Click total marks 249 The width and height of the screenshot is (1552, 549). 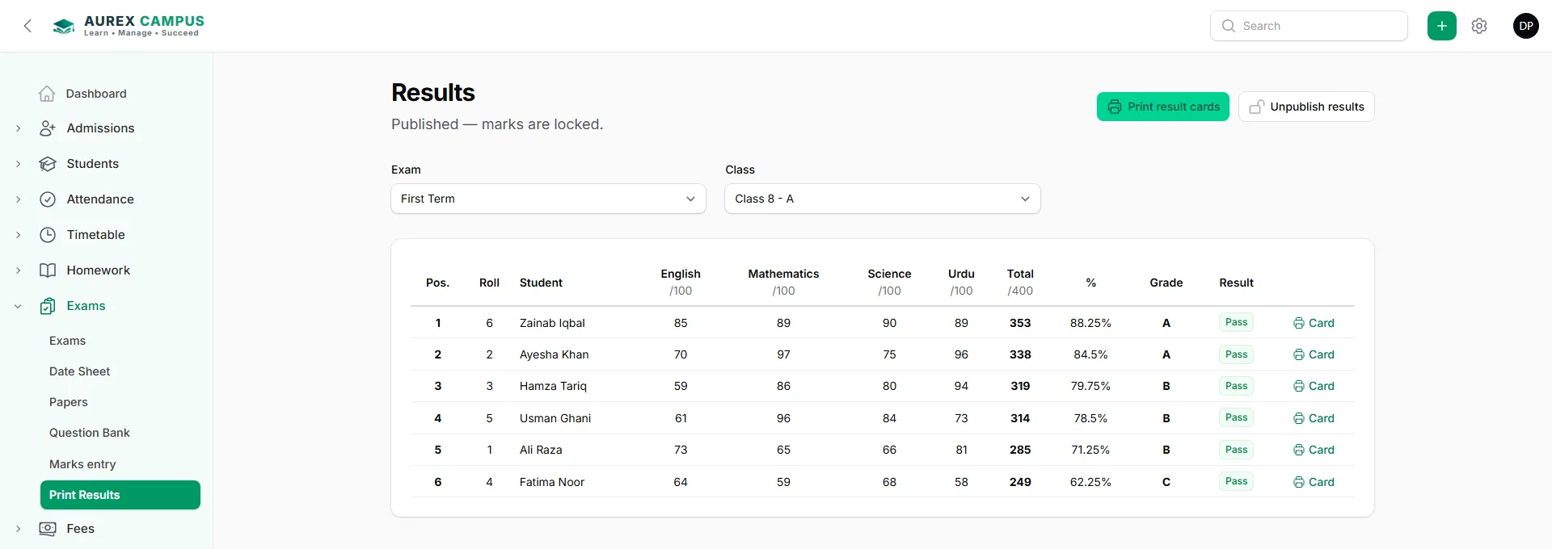(x=1020, y=482)
